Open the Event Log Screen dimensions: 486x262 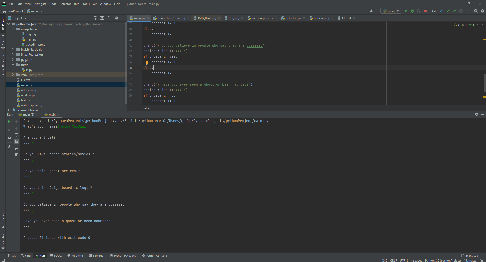(470, 256)
